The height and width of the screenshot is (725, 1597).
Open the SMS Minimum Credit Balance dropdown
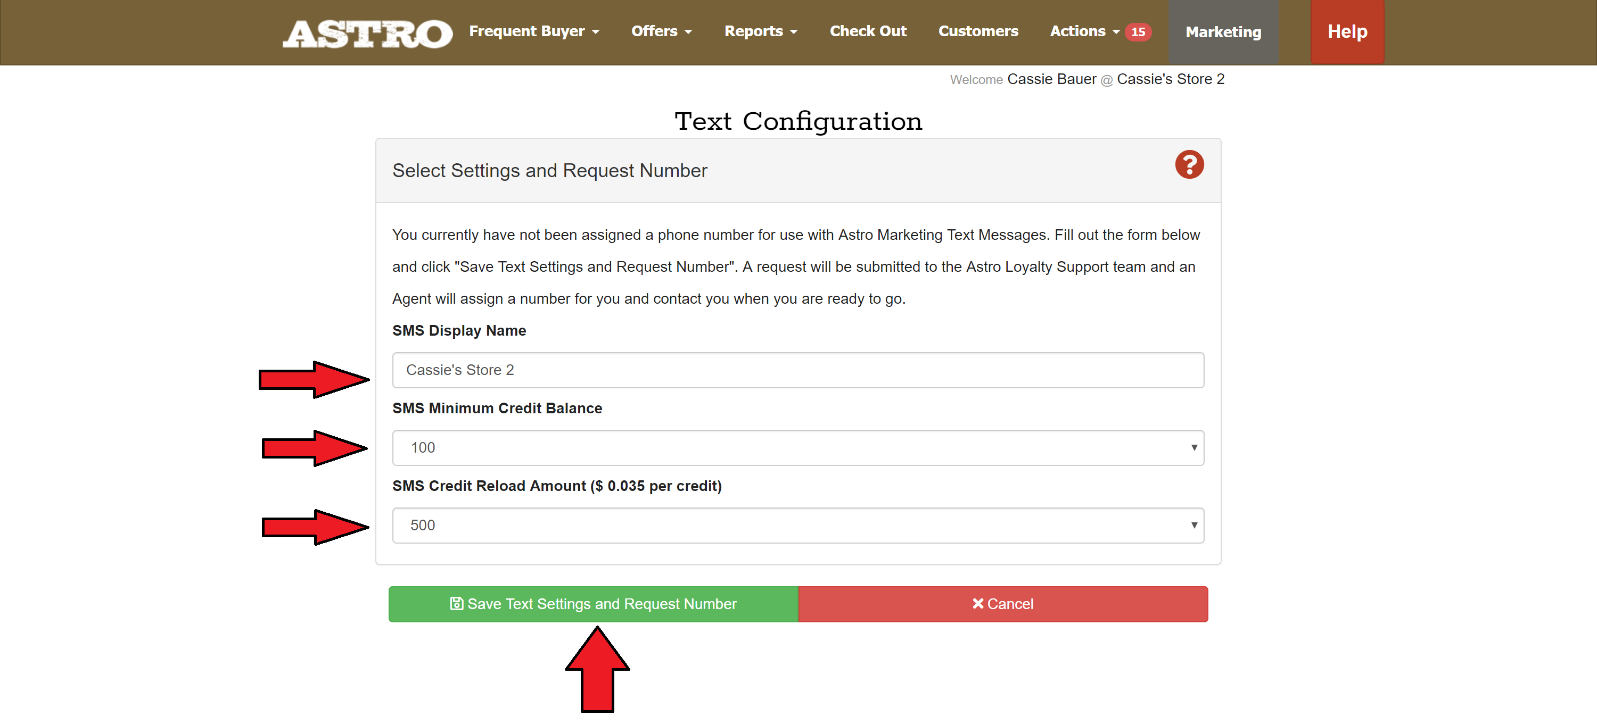[797, 447]
